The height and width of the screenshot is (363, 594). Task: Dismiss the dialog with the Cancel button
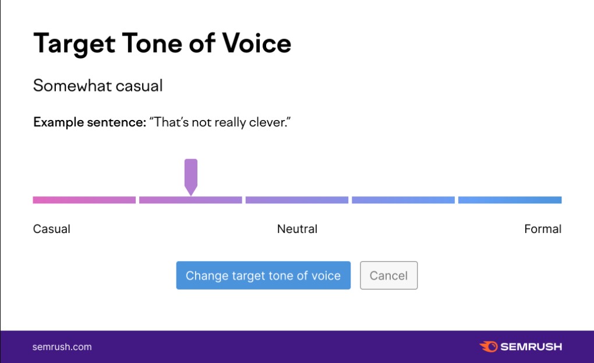point(388,276)
